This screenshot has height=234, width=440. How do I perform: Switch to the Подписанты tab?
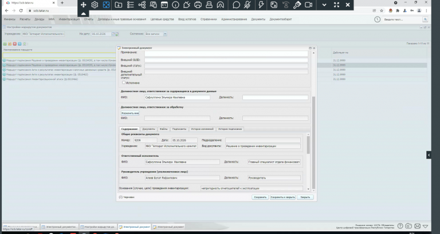[179, 129]
